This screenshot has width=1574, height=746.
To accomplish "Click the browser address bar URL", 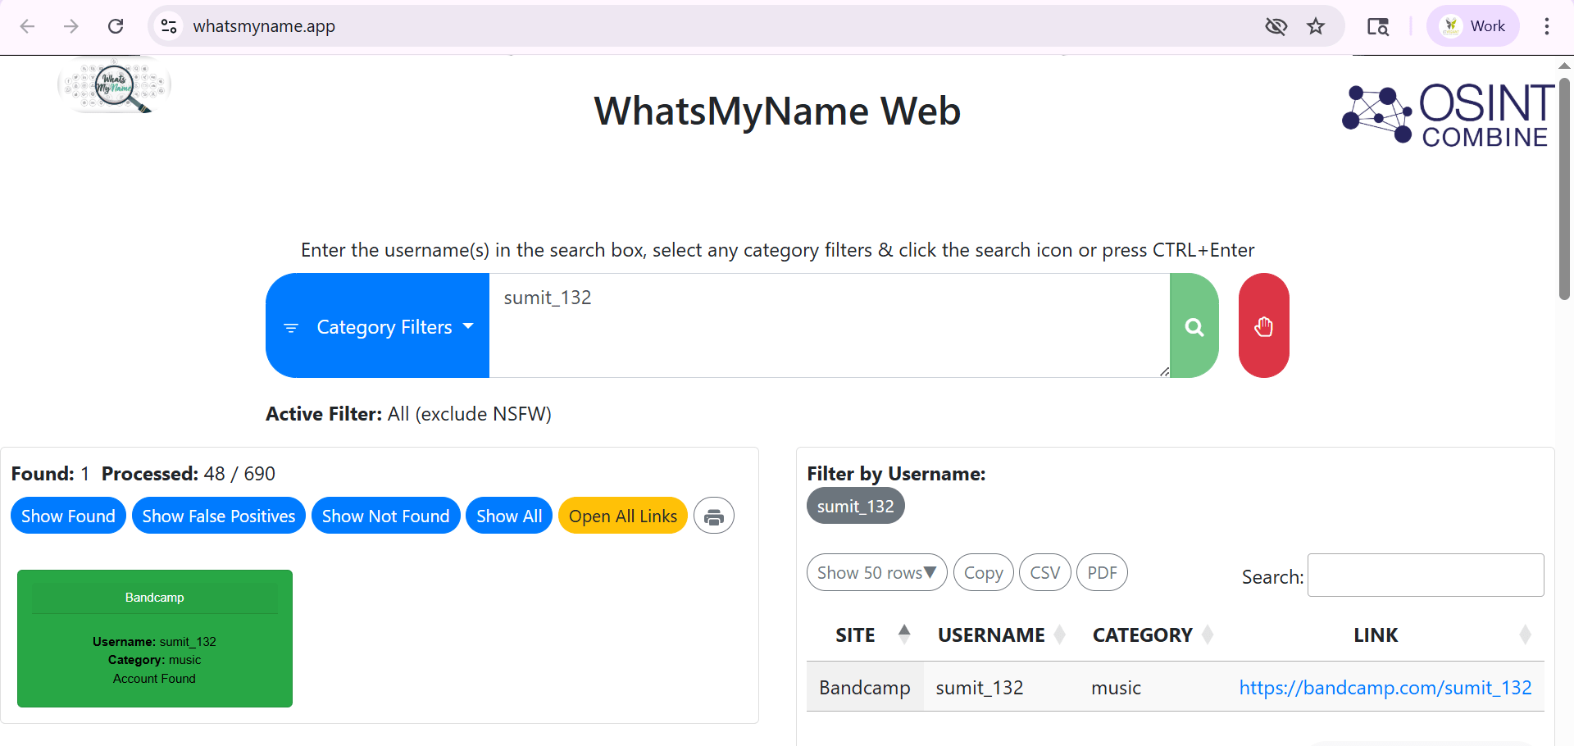I will click(x=264, y=26).
